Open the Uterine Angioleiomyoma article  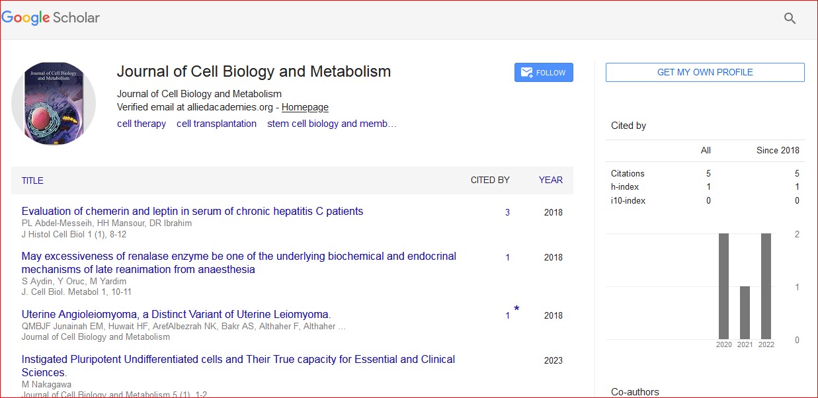click(x=176, y=315)
